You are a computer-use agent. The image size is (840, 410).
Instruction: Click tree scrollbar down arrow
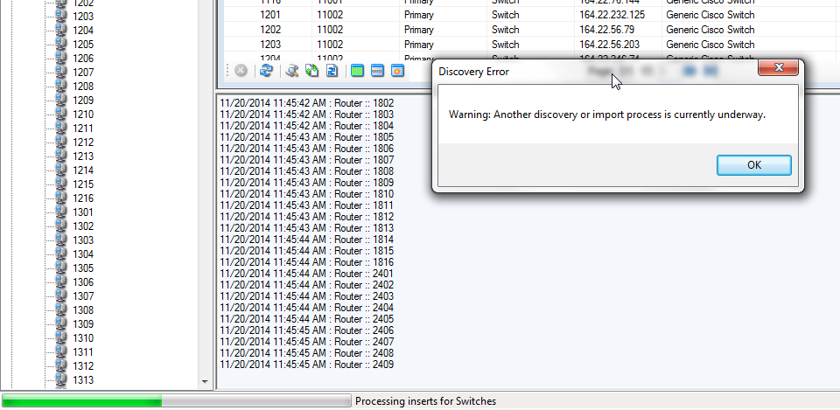[x=206, y=382]
